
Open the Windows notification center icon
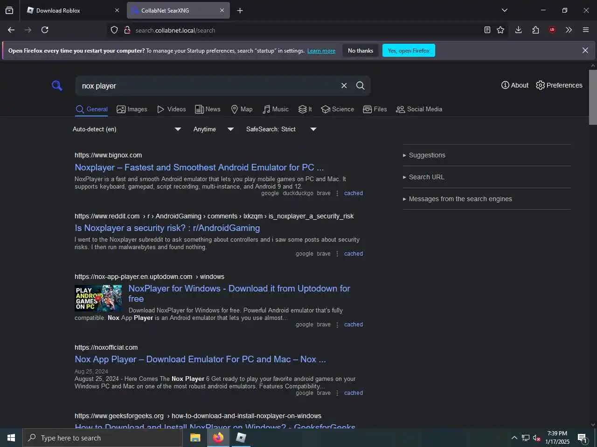(583, 438)
